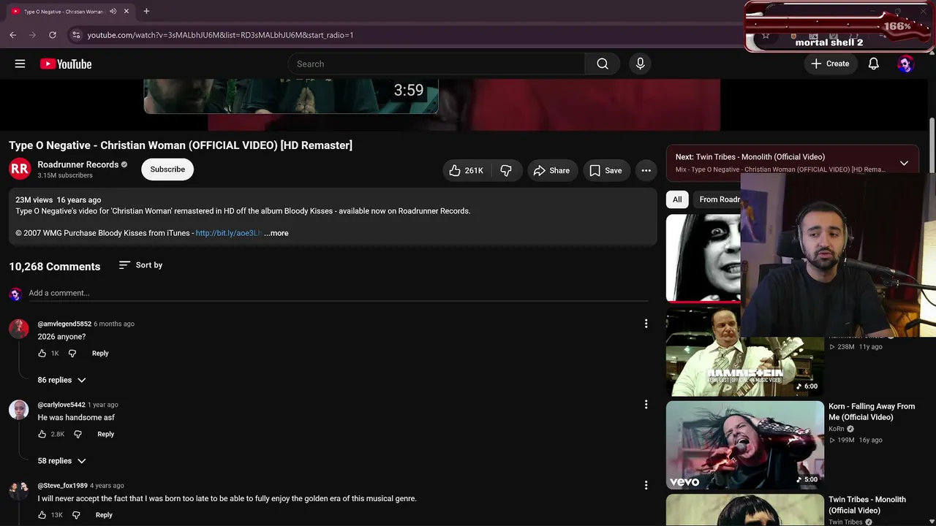Open options for the "2026 anyone?" comment

(646, 324)
